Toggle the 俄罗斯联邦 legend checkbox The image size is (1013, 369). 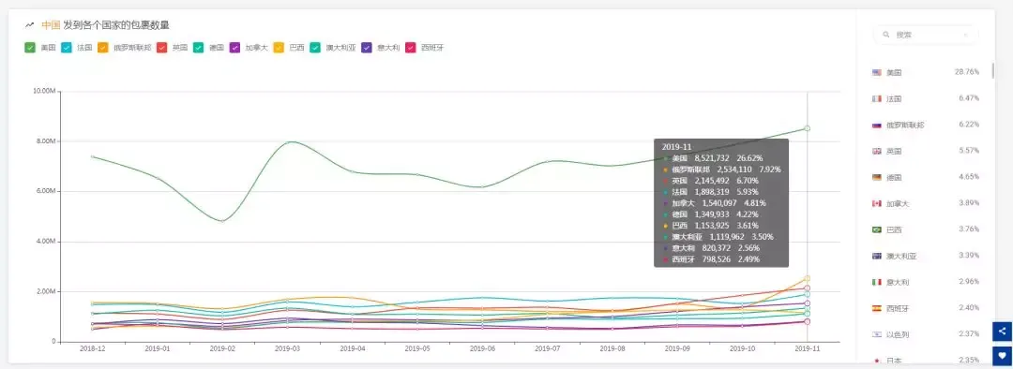pos(103,47)
